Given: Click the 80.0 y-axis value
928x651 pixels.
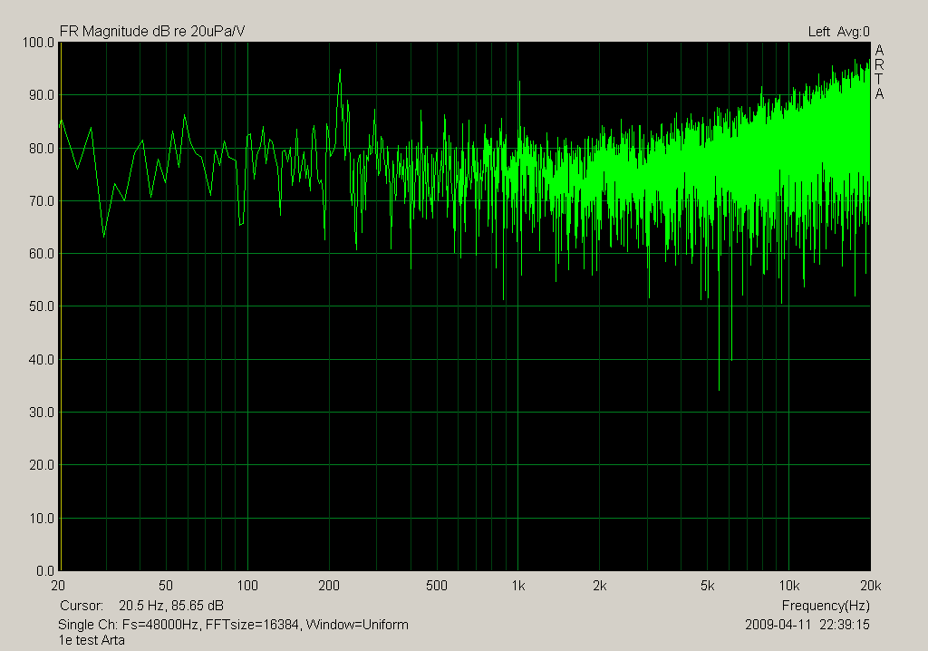Looking at the screenshot, I should coord(42,149).
